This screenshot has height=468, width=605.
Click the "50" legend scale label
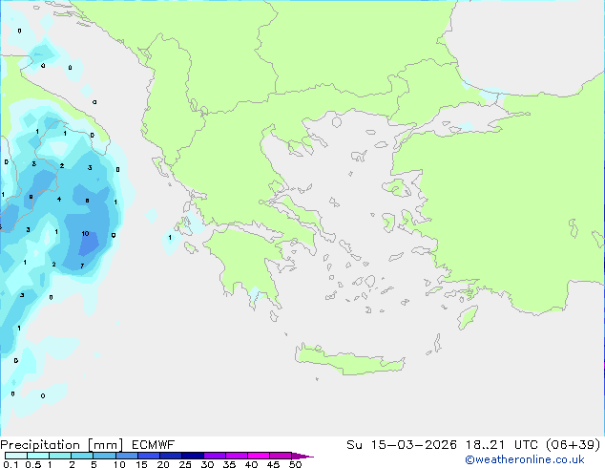tap(295, 464)
